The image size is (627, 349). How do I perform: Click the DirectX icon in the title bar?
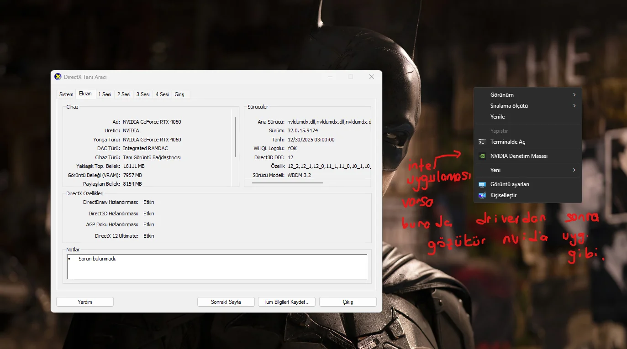(58, 77)
